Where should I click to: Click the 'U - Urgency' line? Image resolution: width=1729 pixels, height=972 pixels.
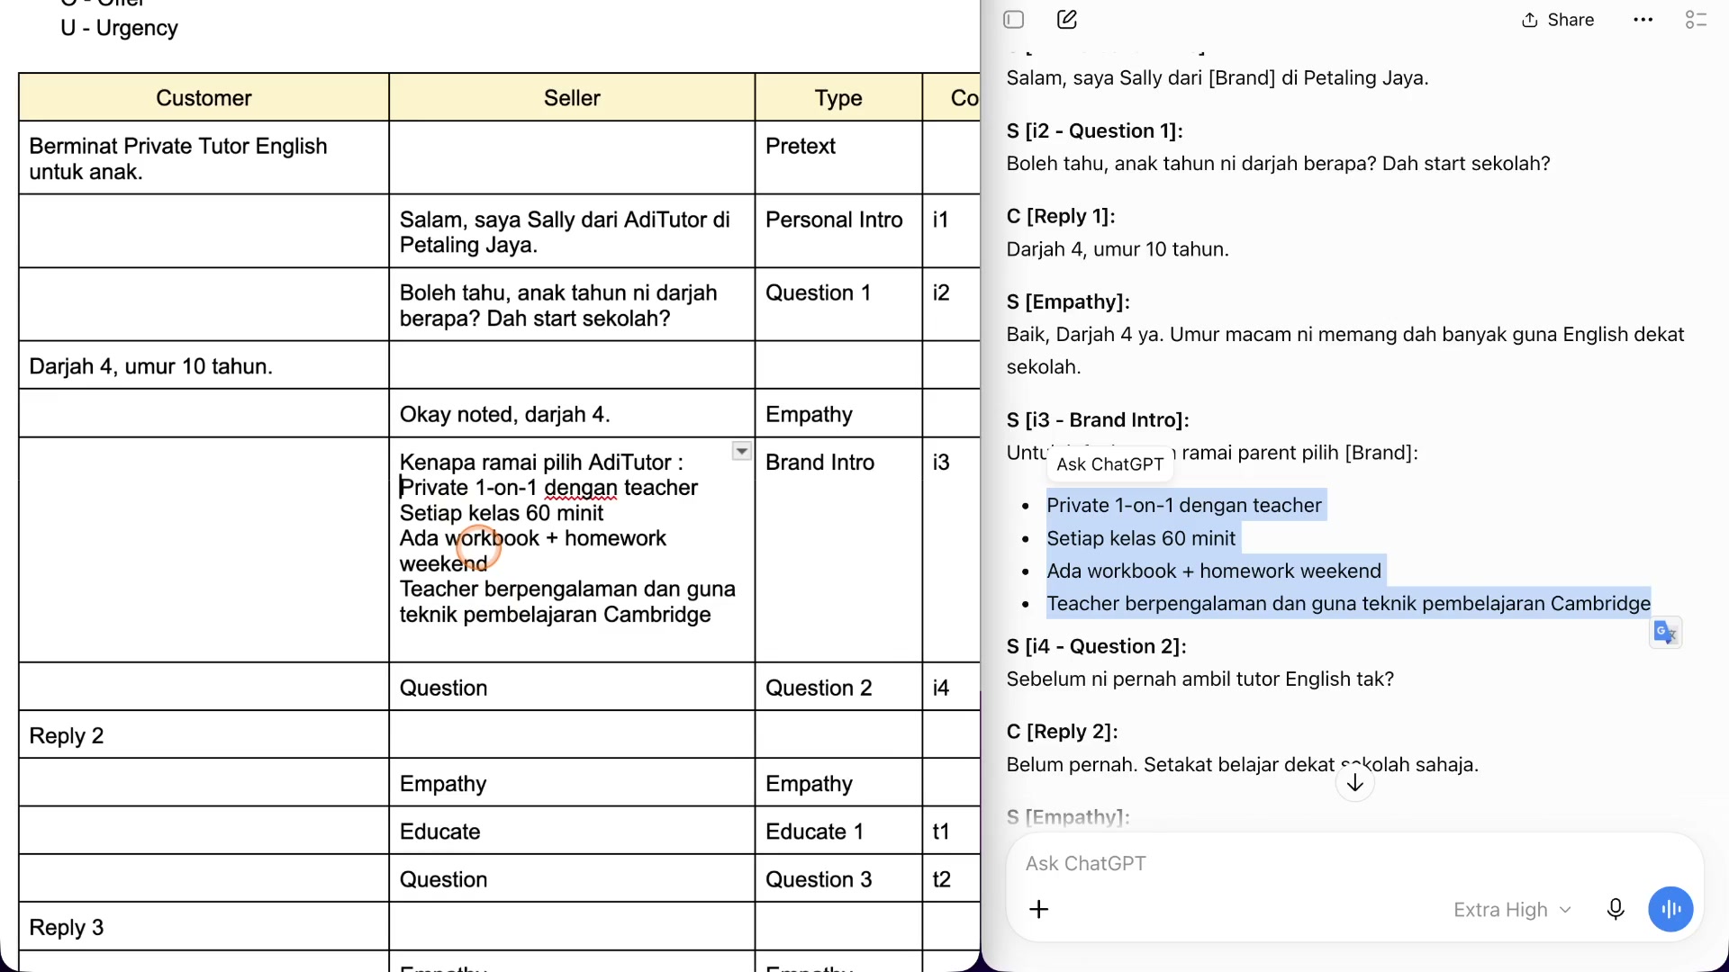(x=119, y=28)
